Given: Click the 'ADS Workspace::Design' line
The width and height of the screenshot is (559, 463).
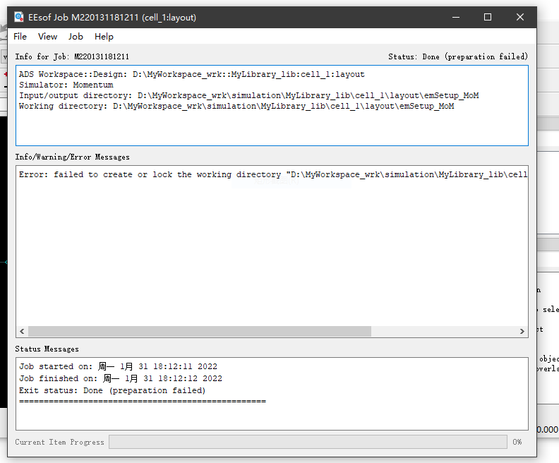Looking at the screenshot, I should point(192,74).
